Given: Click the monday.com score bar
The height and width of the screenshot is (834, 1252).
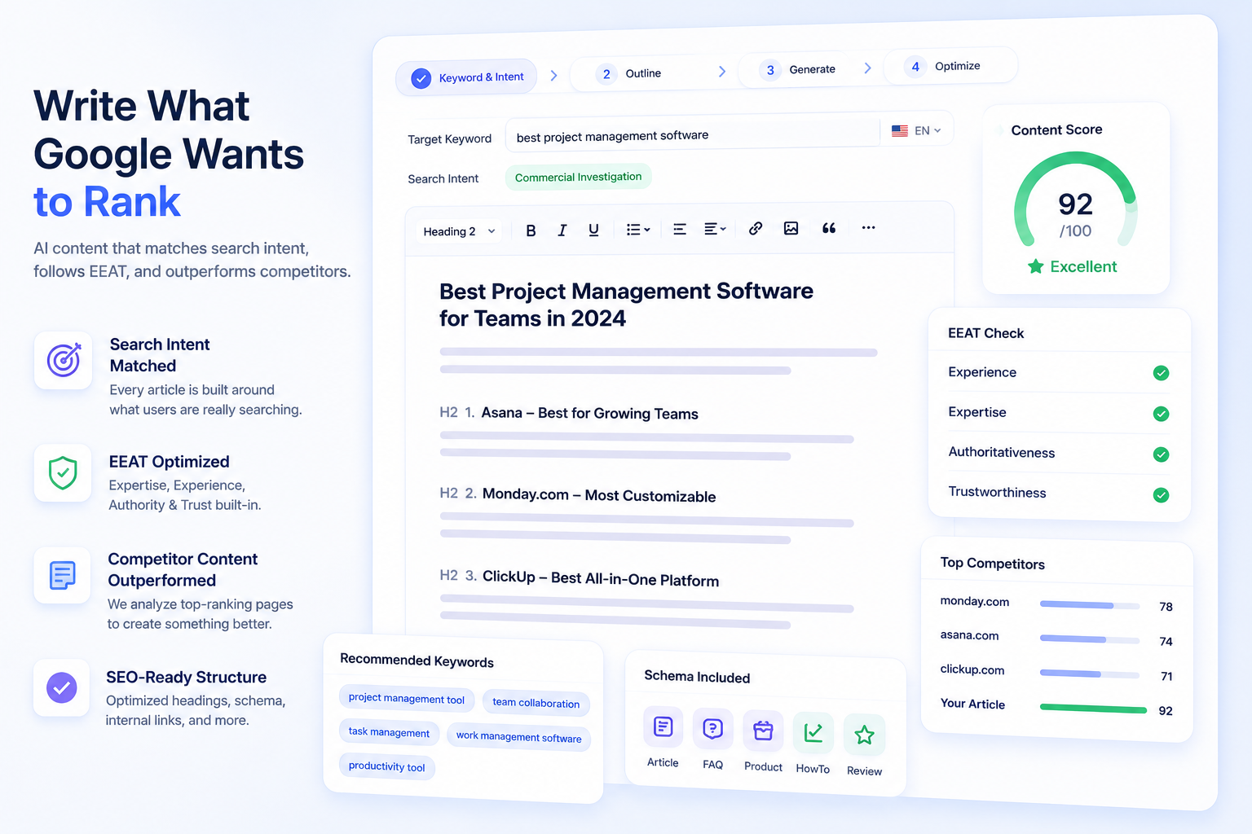Looking at the screenshot, I should (x=1090, y=605).
